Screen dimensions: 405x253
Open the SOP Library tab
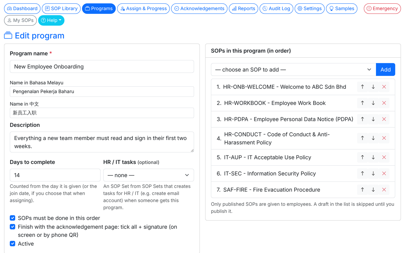click(61, 8)
